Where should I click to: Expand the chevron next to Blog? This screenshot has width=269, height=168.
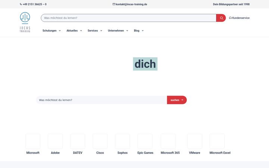coord(143,31)
